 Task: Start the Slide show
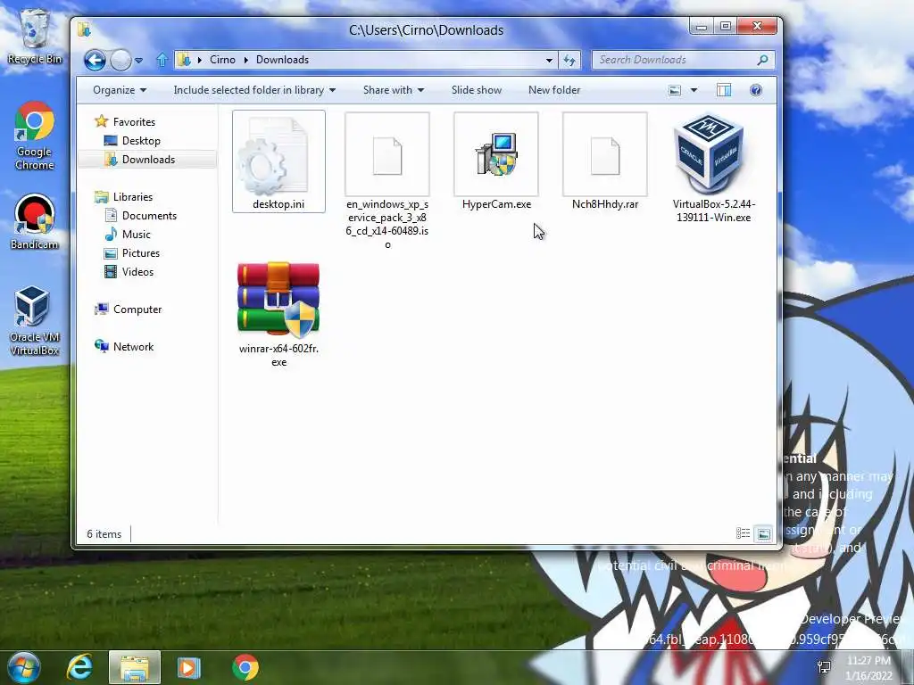tap(477, 90)
